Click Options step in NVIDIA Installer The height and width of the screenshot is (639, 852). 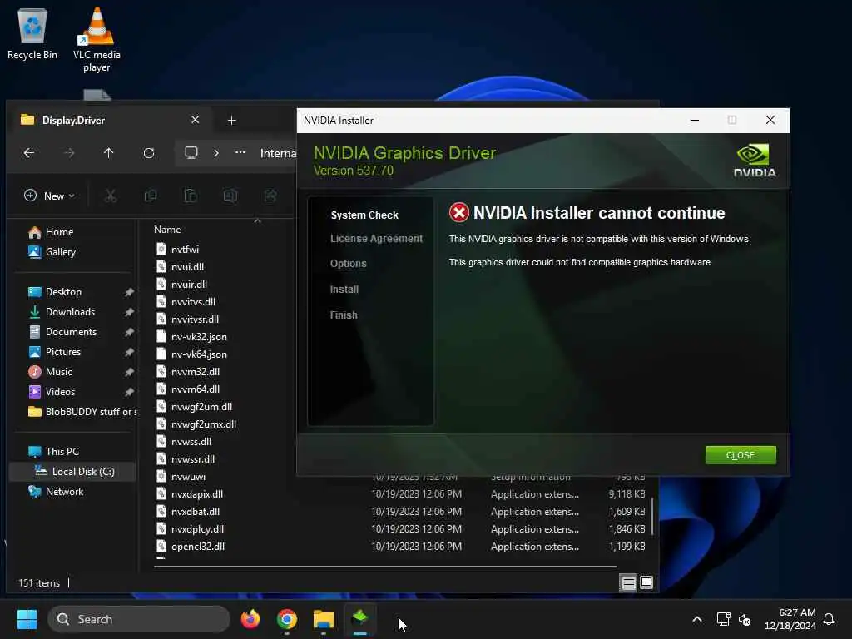point(349,264)
